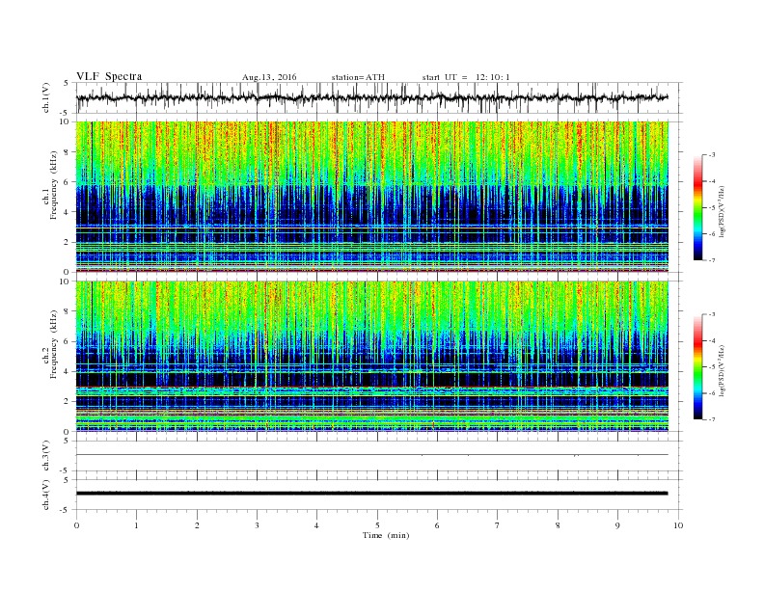Viewport: 764px width, 590px height.
Task: Click the time axis tick label '0'
Action: pos(76,525)
